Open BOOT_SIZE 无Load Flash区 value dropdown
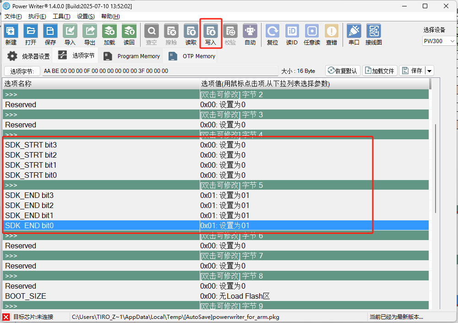The width and height of the screenshot is (458, 323). [314, 296]
